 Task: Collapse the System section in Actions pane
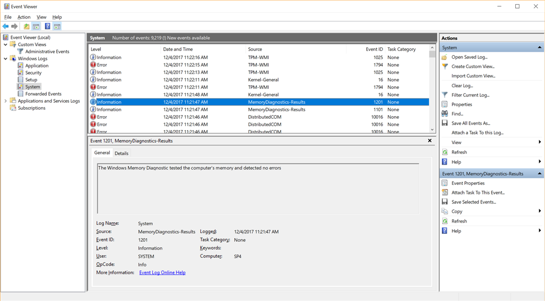pos(540,47)
